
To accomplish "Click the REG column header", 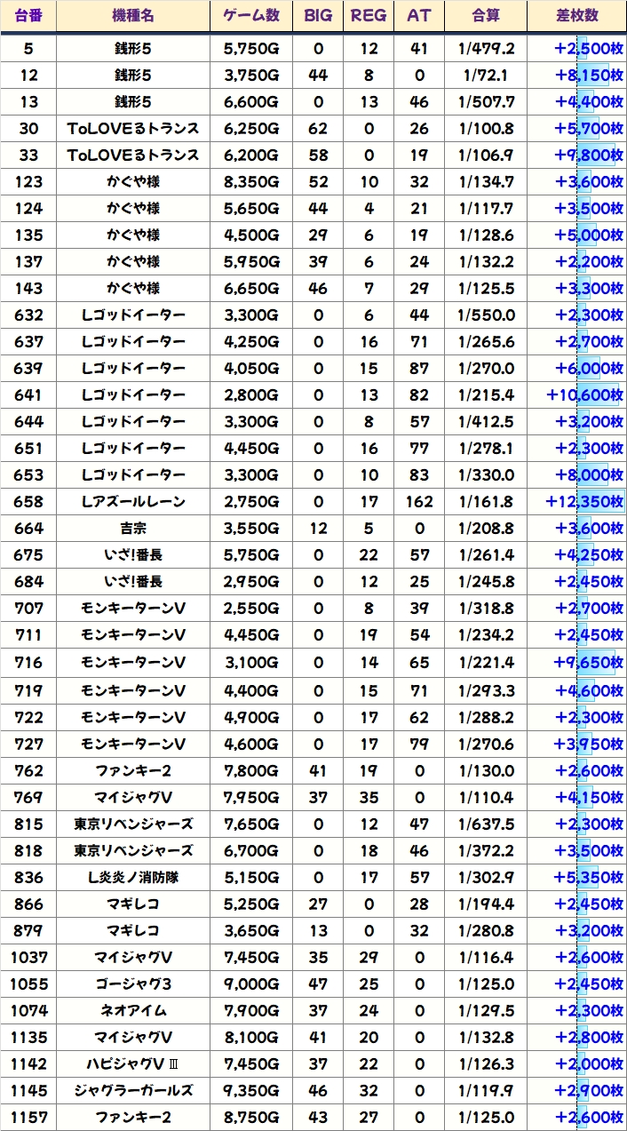I will point(369,16).
